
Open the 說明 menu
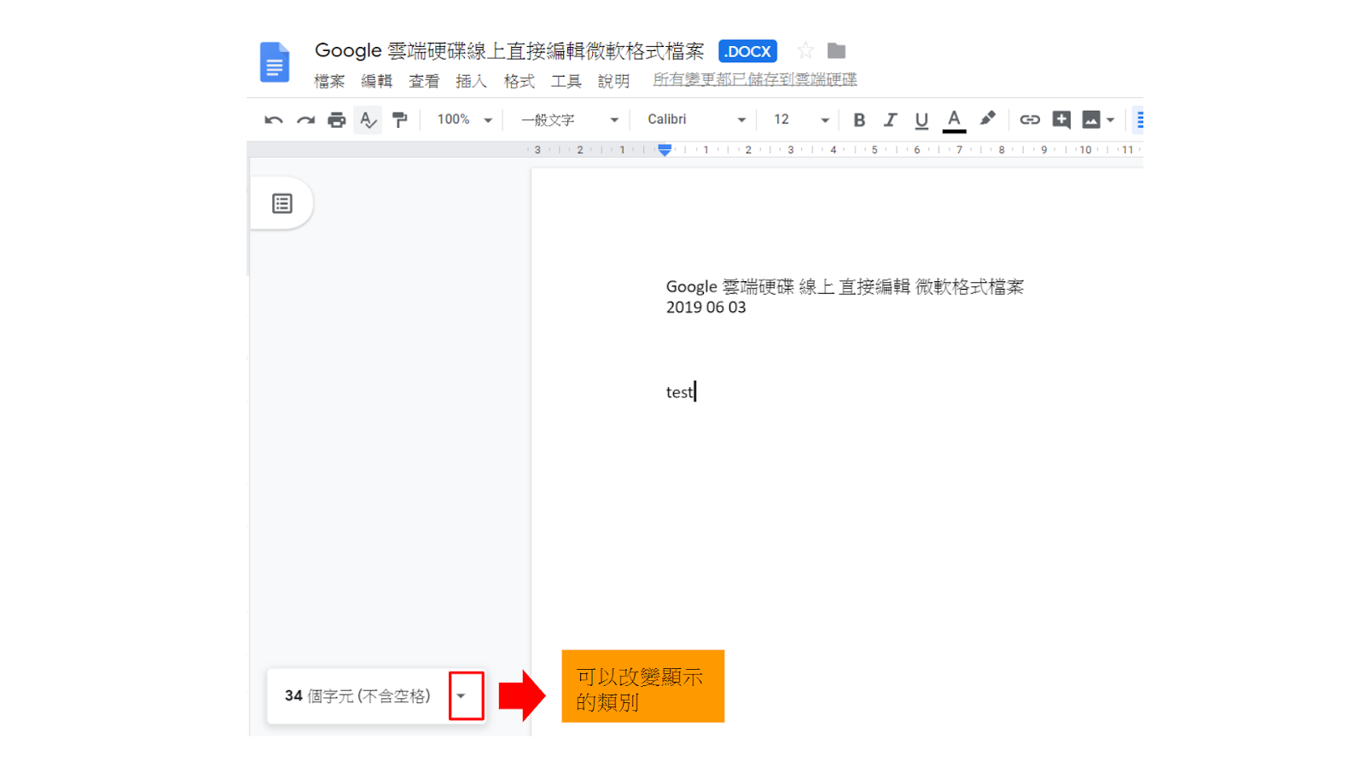[x=613, y=82]
